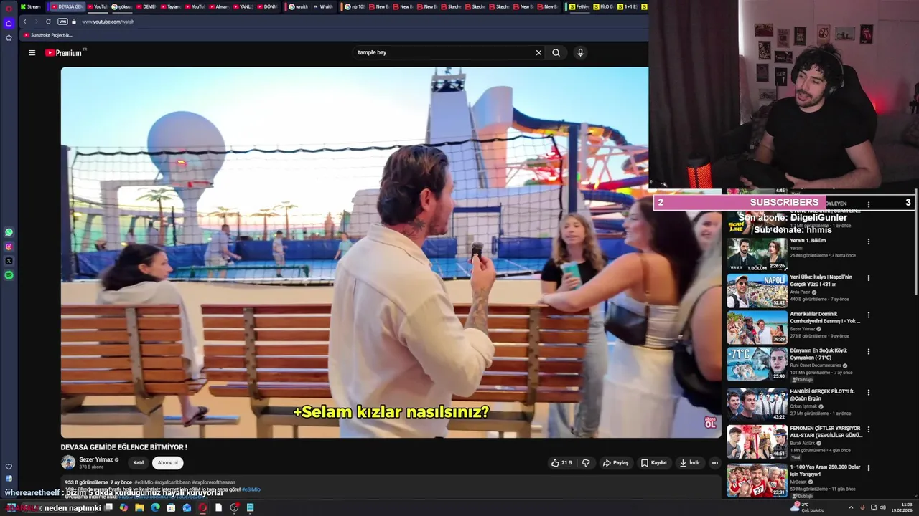This screenshot has width=919, height=516.
Task: Switch to the 'nb 100' Google tab
Action: (x=355, y=6)
